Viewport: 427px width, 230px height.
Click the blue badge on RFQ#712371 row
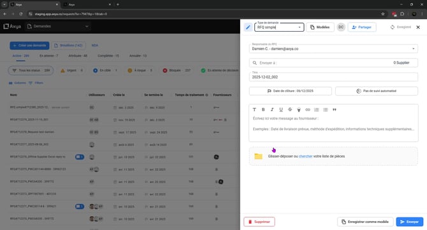point(80,206)
